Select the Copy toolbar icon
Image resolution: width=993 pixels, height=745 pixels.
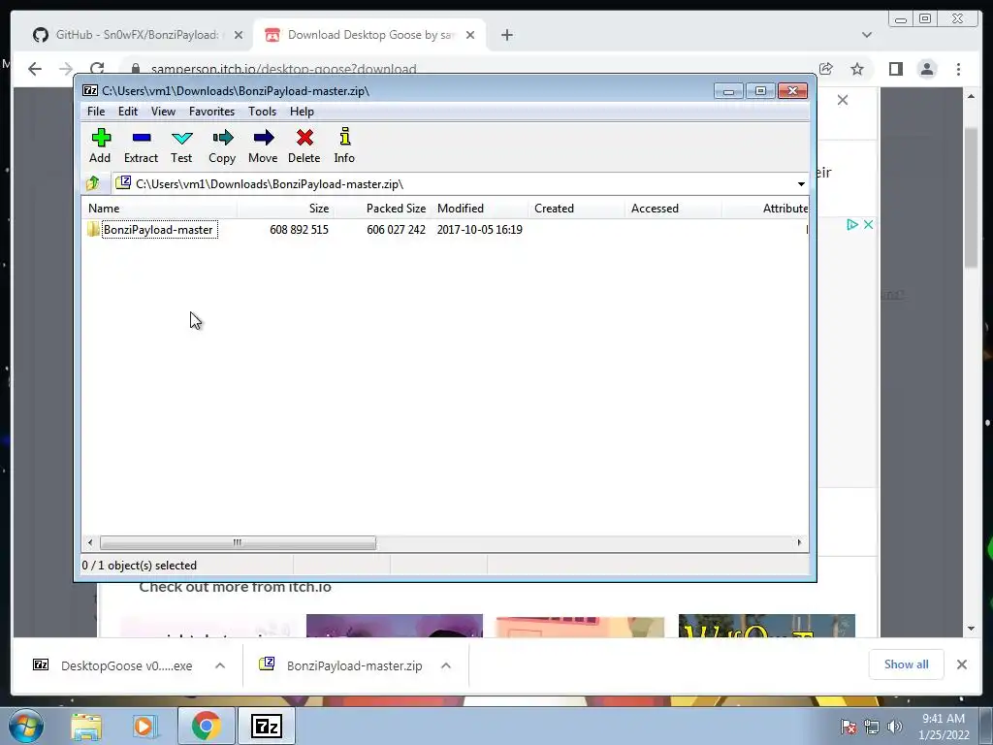tap(222, 146)
